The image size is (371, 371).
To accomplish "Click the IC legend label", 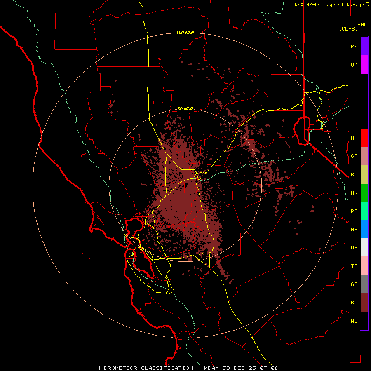I will (x=354, y=266).
